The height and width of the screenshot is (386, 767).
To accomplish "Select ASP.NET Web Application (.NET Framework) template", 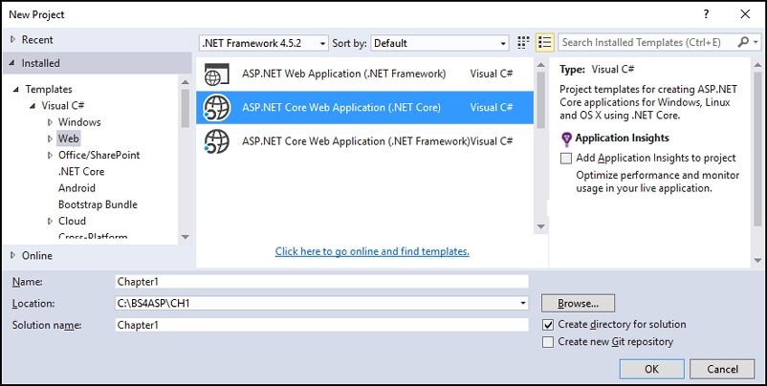I will click(x=365, y=75).
